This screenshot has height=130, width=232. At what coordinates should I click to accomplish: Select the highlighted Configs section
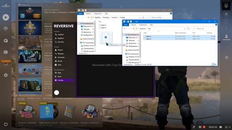pyautogui.click(x=64, y=80)
